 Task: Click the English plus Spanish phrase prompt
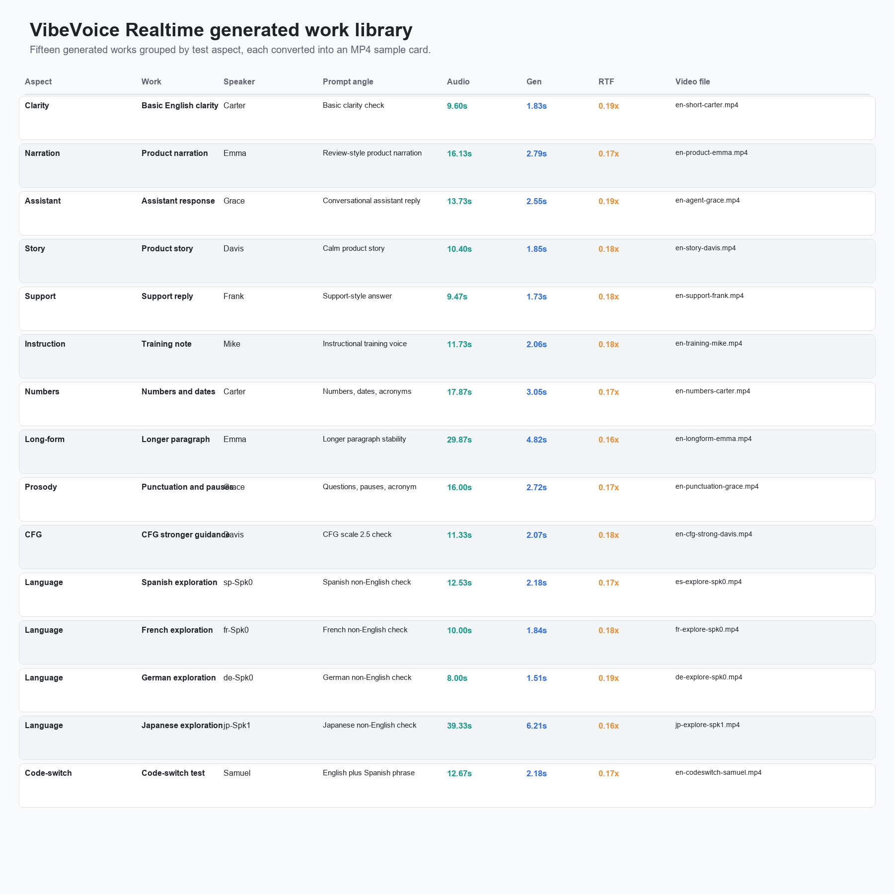[x=369, y=773]
